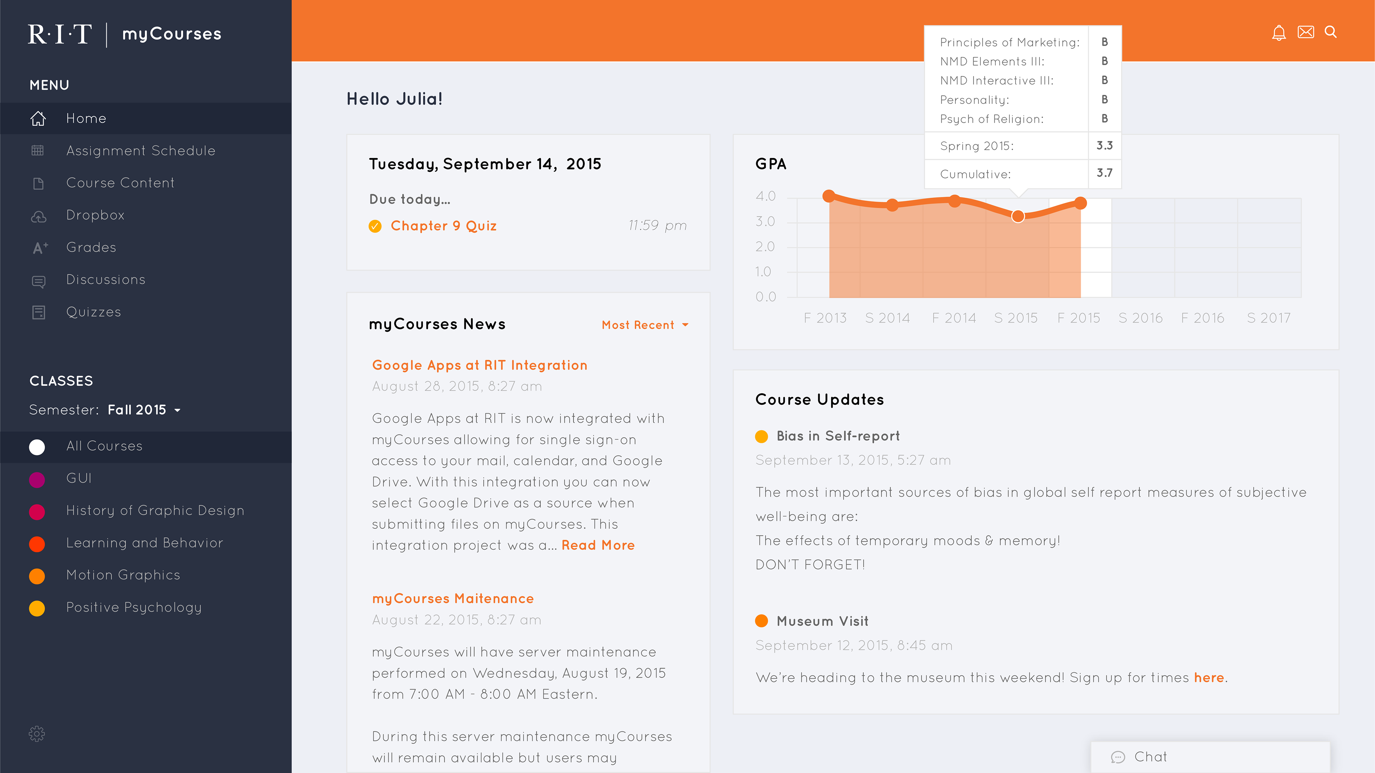The image size is (1375, 773).
Task: Click the Assignment Schedule calendar icon
Action: tap(37, 150)
